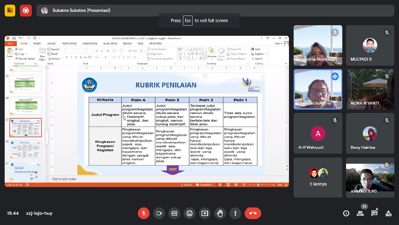Open meeting details info icon
The height and width of the screenshot is (225, 399).
(346, 213)
